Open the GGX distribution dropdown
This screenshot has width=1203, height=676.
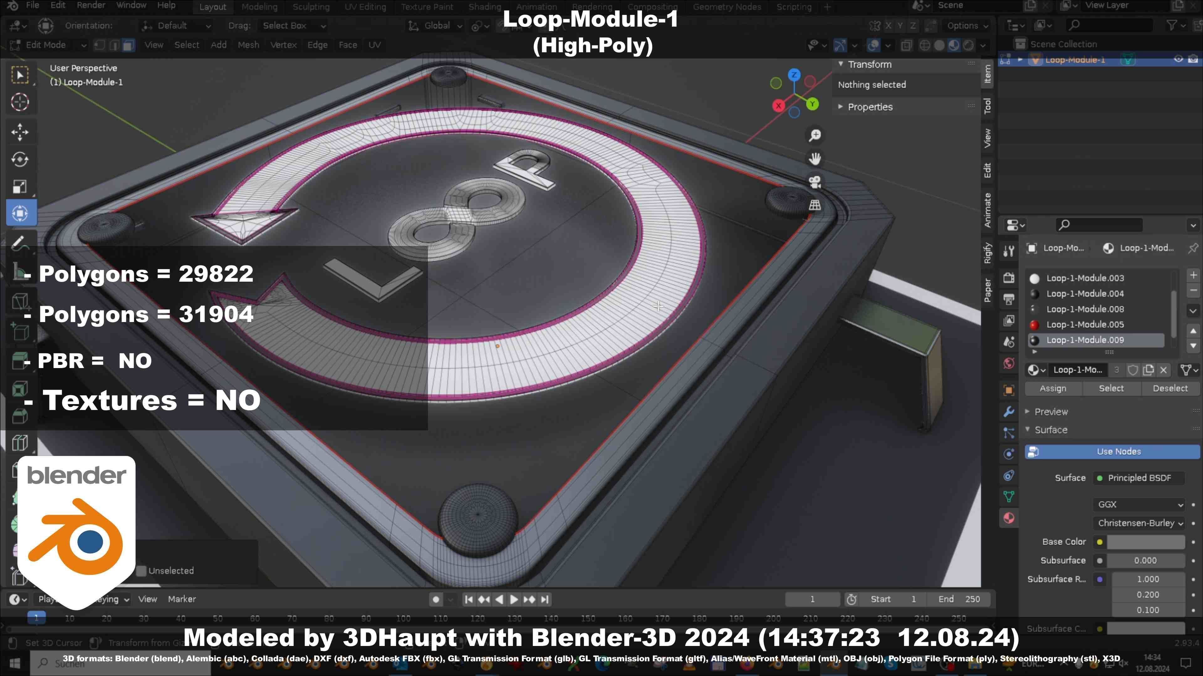(1138, 504)
